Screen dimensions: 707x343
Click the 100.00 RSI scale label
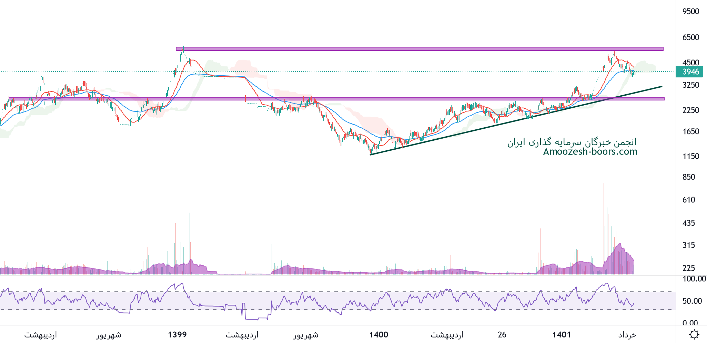coord(694,279)
